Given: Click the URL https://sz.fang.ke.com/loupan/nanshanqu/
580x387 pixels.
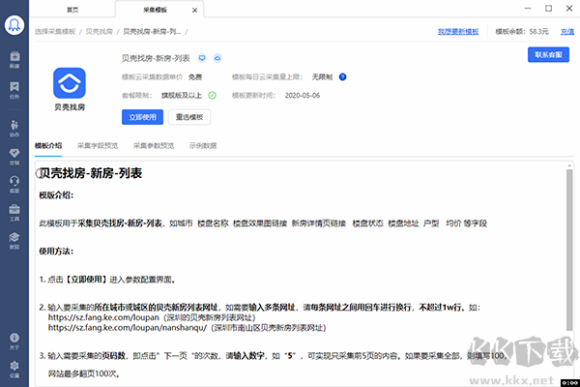Looking at the screenshot, I should coord(128,328).
